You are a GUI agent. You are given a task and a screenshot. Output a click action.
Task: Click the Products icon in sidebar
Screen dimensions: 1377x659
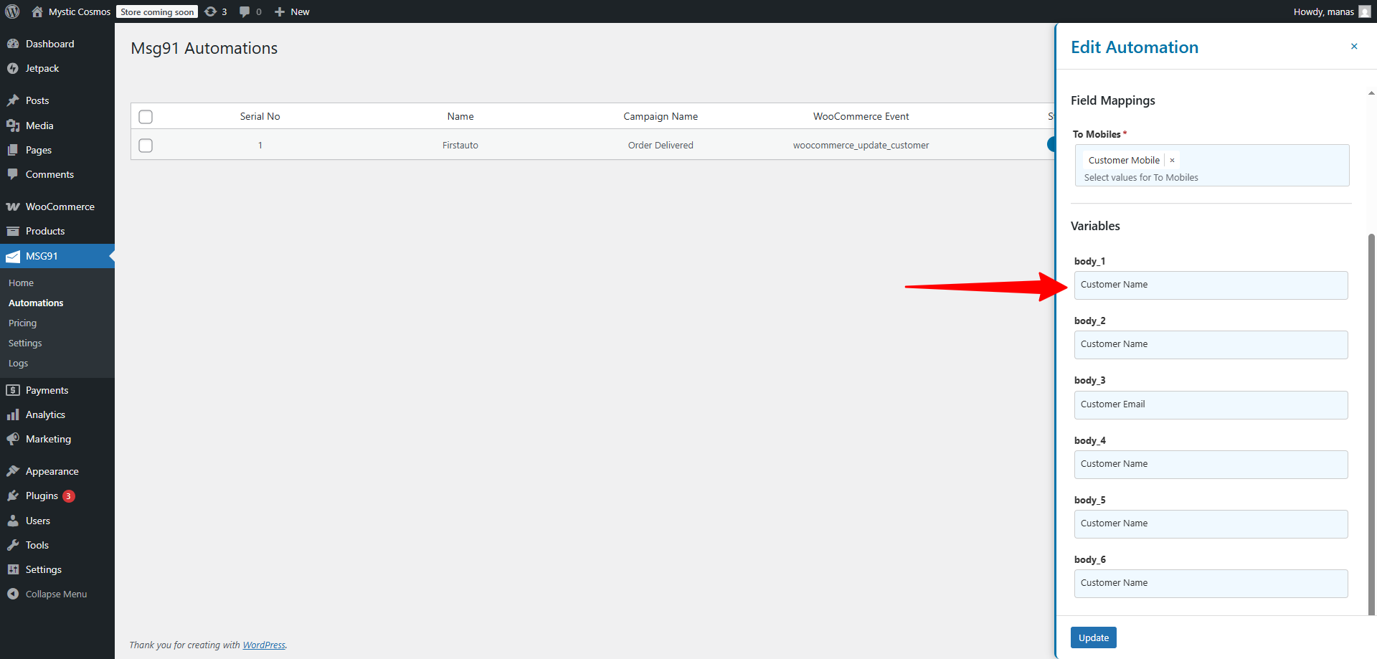pyautogui.click(x=13, y=231)
